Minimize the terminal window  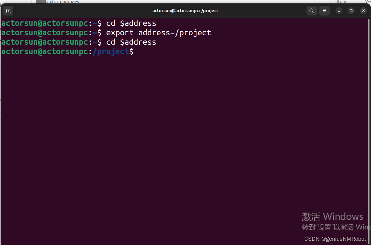(x=339, y=11)
